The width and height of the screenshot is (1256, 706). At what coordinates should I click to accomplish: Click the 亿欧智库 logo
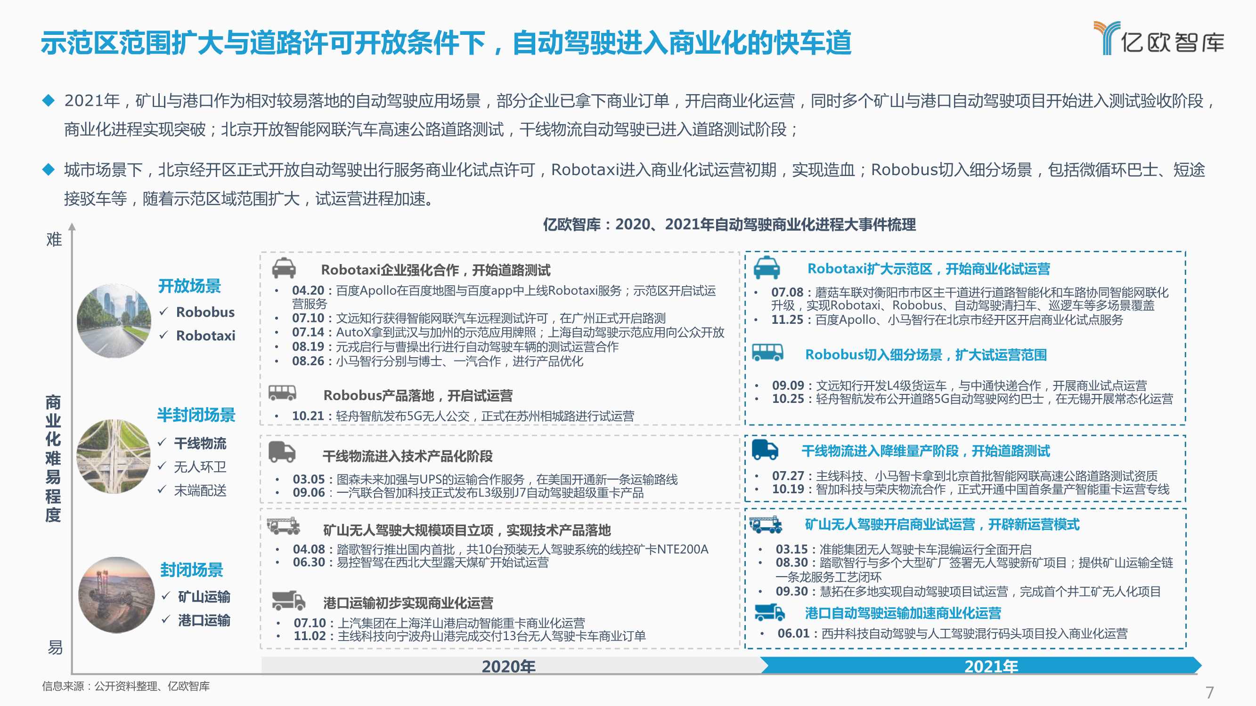click(1159, 39)
